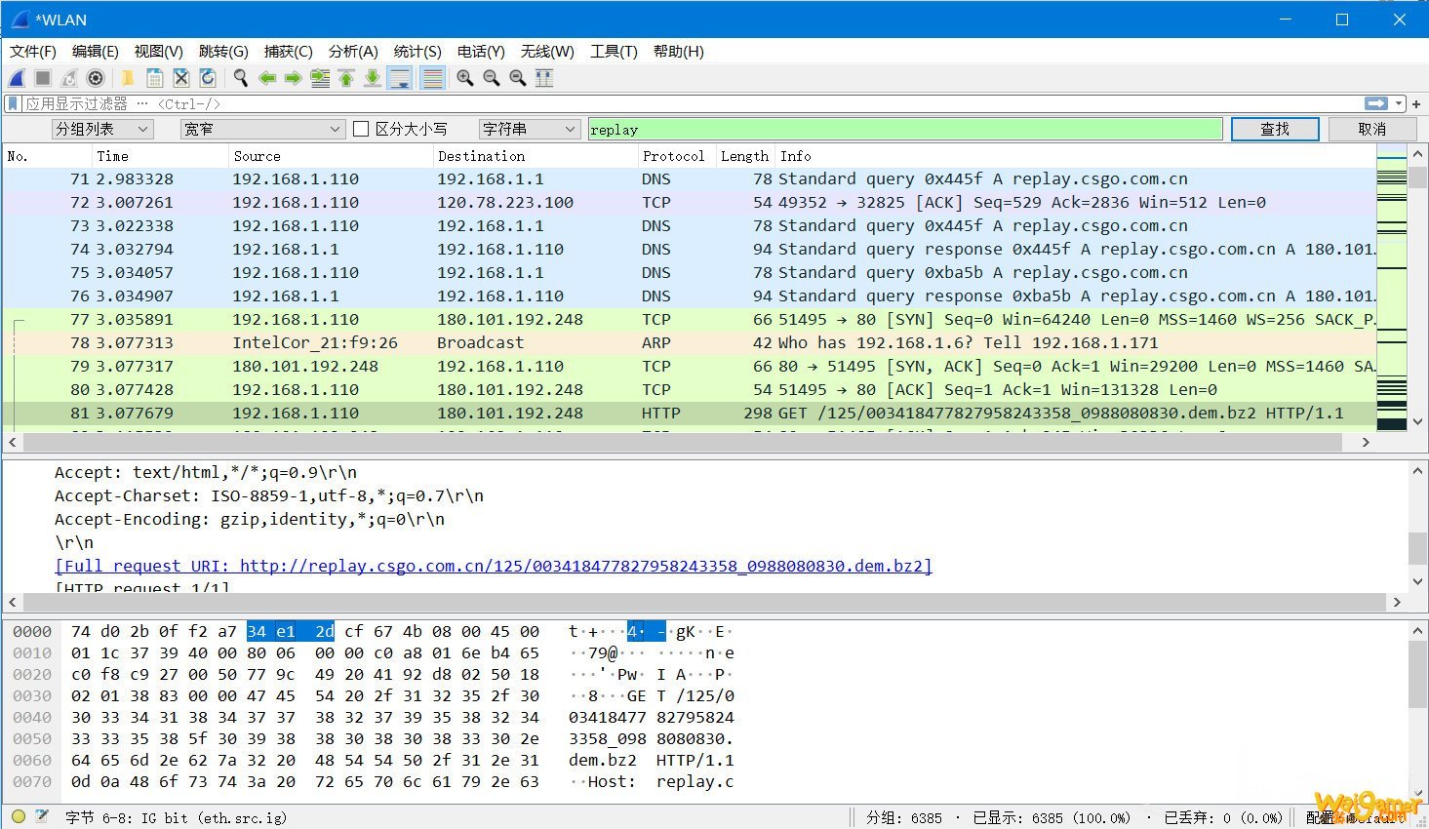
Task: Click the Accept-Encoding header line
Action: coord(250,519)
